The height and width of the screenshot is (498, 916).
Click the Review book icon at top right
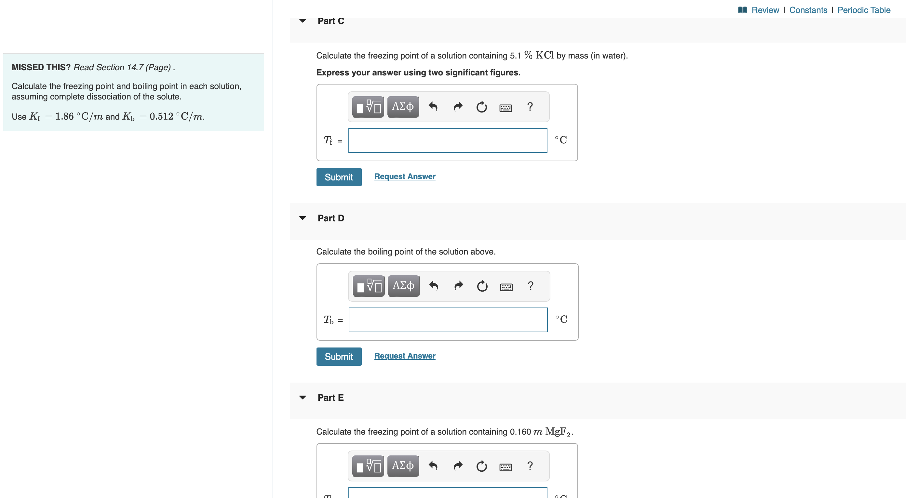point(743,10)
